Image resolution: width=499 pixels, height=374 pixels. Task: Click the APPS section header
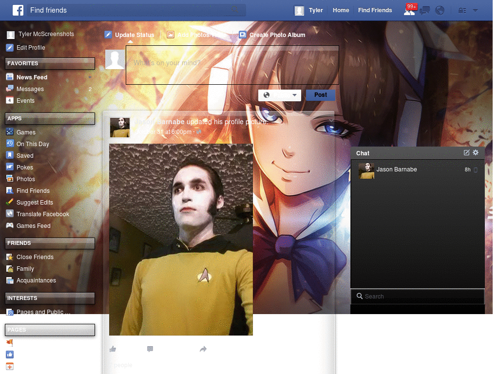tap(50, 118)
